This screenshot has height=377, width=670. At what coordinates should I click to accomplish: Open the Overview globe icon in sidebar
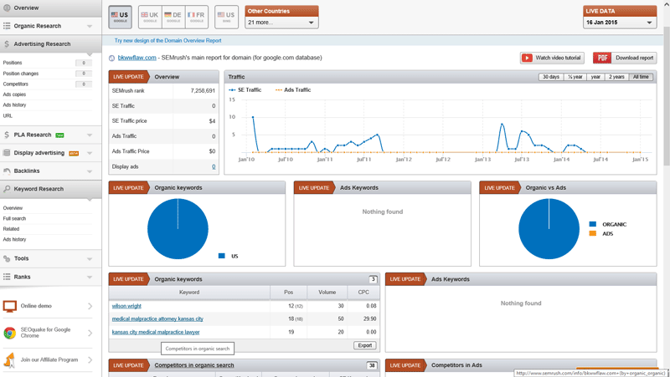pyautogui.click(x=7, y=8)
